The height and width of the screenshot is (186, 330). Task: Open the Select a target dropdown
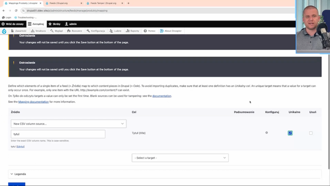180,158
